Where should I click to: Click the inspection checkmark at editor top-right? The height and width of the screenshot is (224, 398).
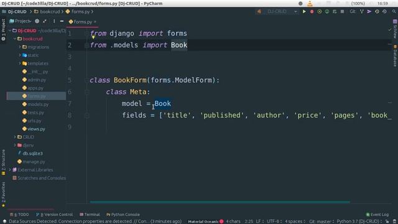[390, 30]
